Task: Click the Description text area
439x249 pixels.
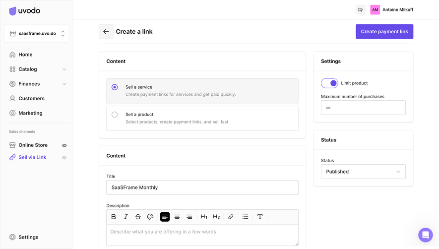Action: tap(202, 235)
